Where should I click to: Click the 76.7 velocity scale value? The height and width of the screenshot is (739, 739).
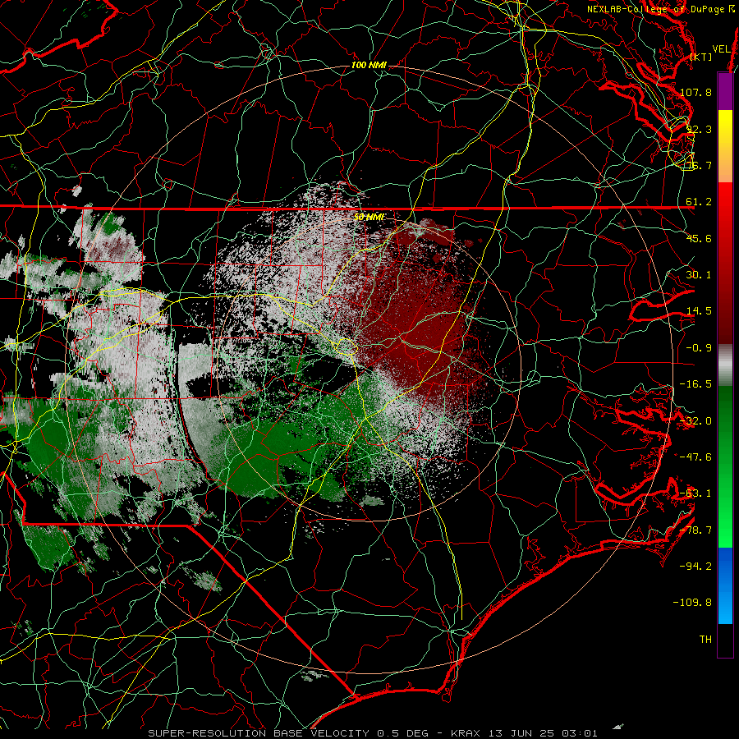(x=699, y=165)
